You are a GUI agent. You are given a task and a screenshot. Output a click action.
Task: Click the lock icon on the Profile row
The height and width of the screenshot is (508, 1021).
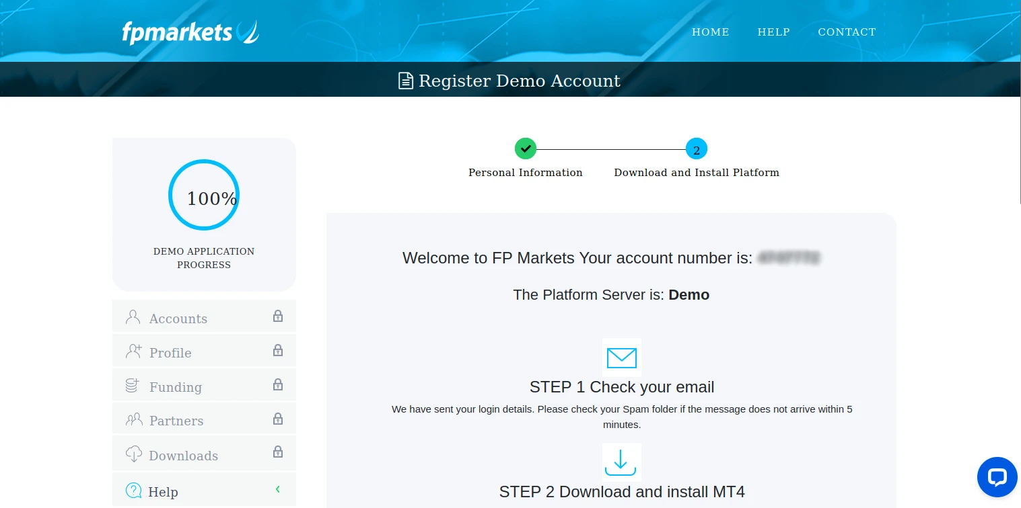pos(278,350)
